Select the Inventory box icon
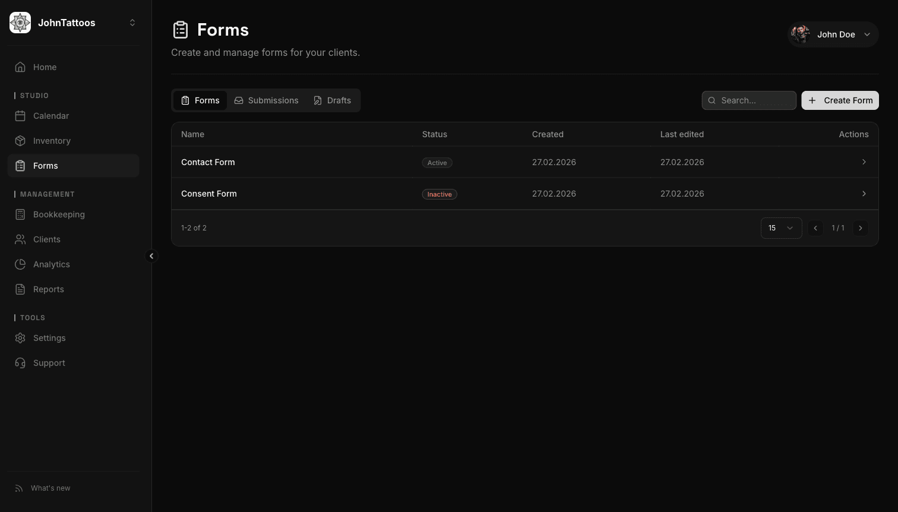Image resolution: width=898 pixels, height=512 pixels. (x=20, y=141)
